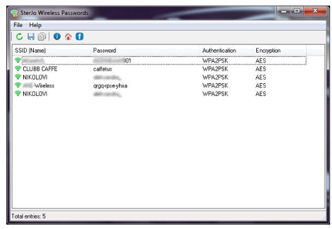The image size is (332, 229).
Task: Click the Wi-Fi icon next to CLUBB CAFFE
Action: [x=18, y=69]
